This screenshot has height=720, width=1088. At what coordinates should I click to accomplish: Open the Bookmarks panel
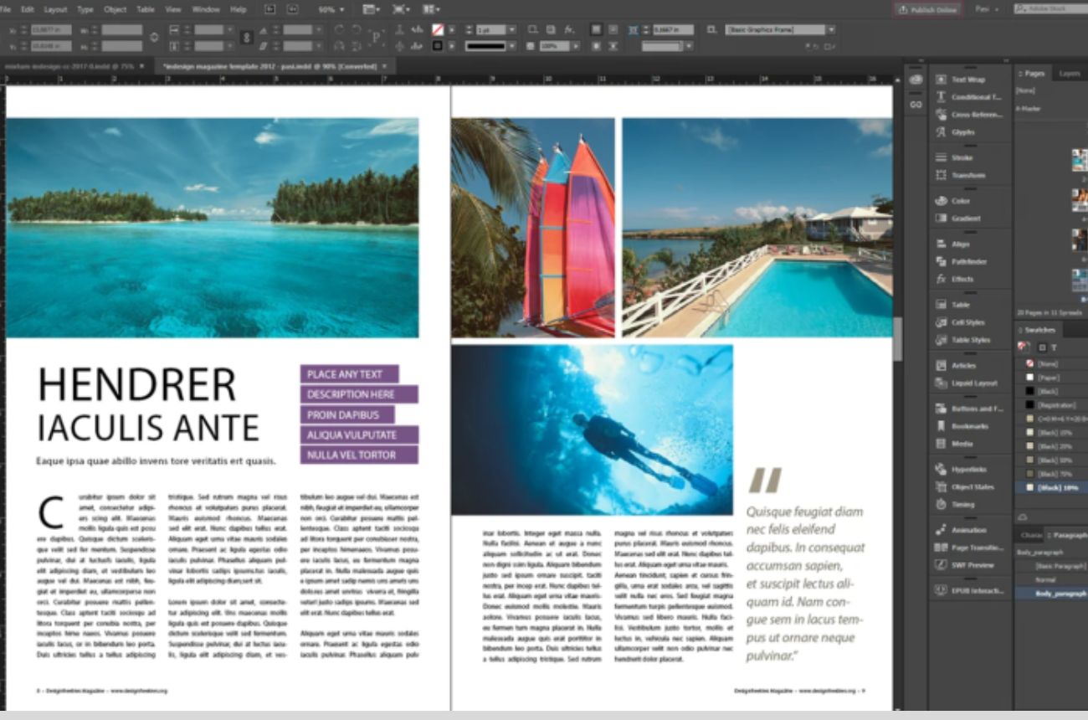969,426
